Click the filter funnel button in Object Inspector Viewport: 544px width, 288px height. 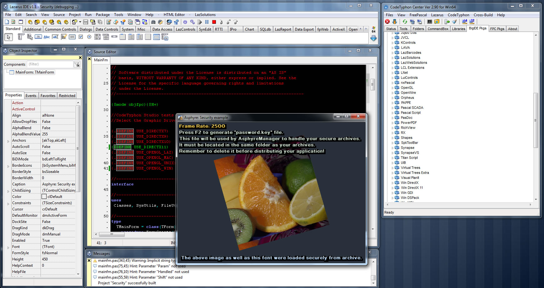77,64
